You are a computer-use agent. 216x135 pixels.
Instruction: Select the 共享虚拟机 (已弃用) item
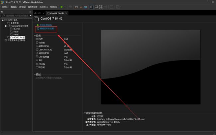pos(16,40)
